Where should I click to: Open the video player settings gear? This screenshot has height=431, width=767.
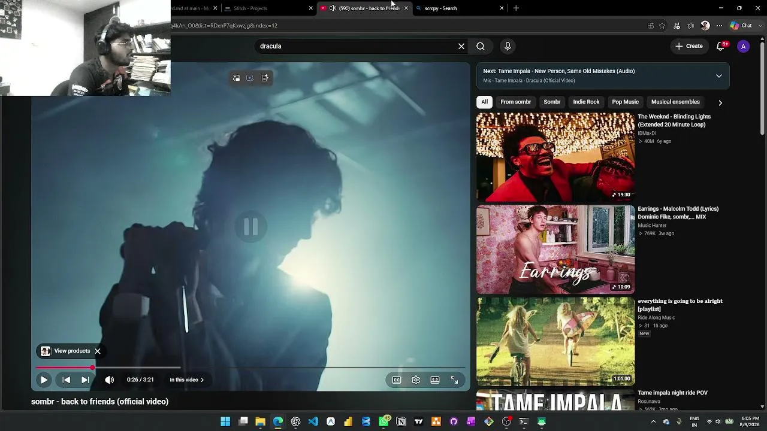[x=416, y=380]
